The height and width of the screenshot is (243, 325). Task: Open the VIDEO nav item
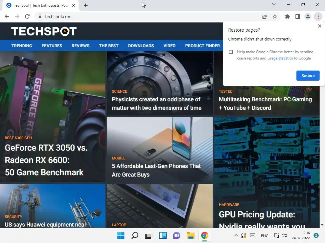(169, 46)
